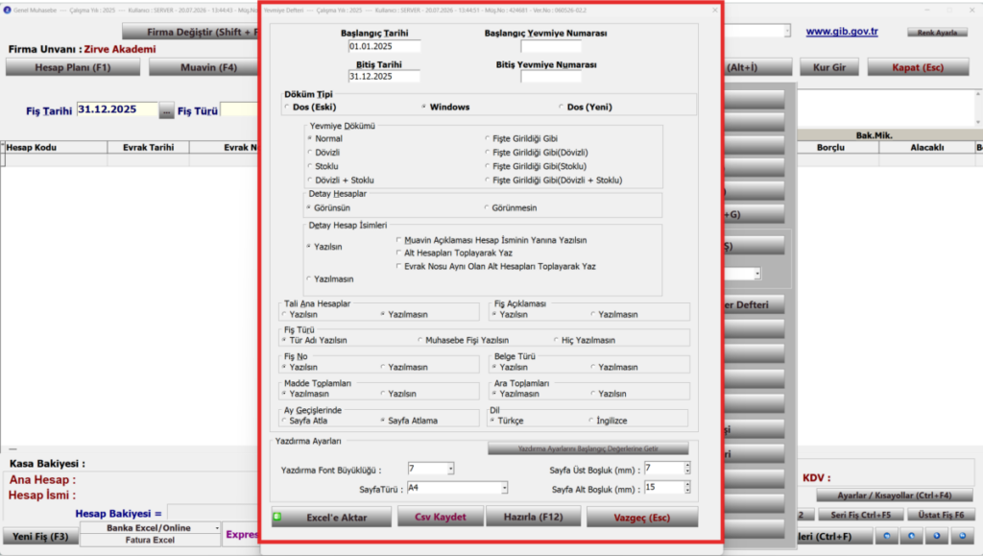Viewport: 983px width, 556px height.
Task: Click the last-record navigation arrow icon
Action: 962,536
